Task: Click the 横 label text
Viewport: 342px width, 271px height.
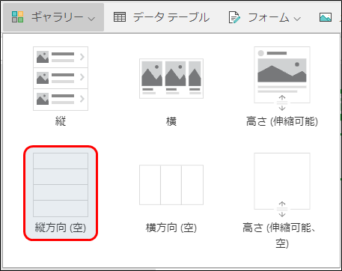Action: (171, 122)
